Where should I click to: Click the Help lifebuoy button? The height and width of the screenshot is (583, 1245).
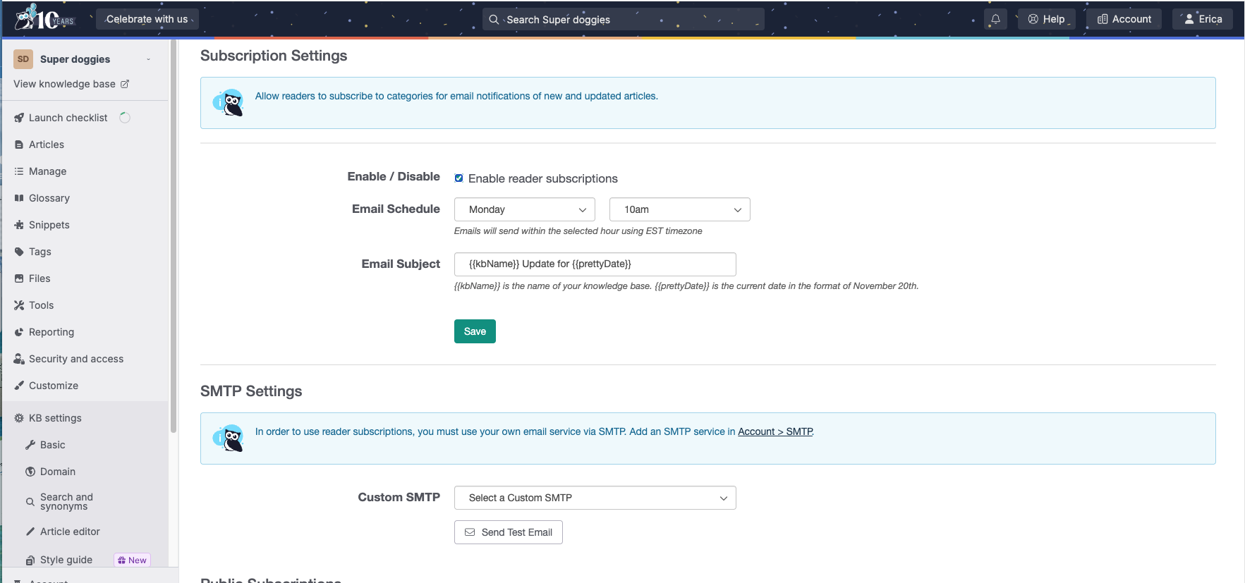pos(1046,19)
